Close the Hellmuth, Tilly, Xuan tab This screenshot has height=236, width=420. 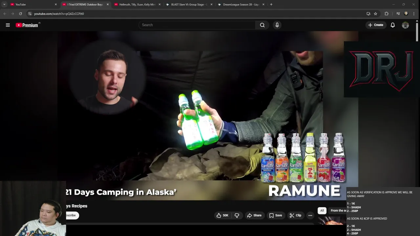pyautogui.click(x=159, y=5)
